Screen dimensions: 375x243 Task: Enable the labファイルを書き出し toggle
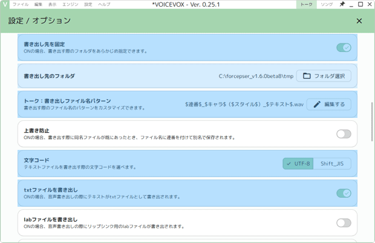pyautogui.click(x=344, y=223)
